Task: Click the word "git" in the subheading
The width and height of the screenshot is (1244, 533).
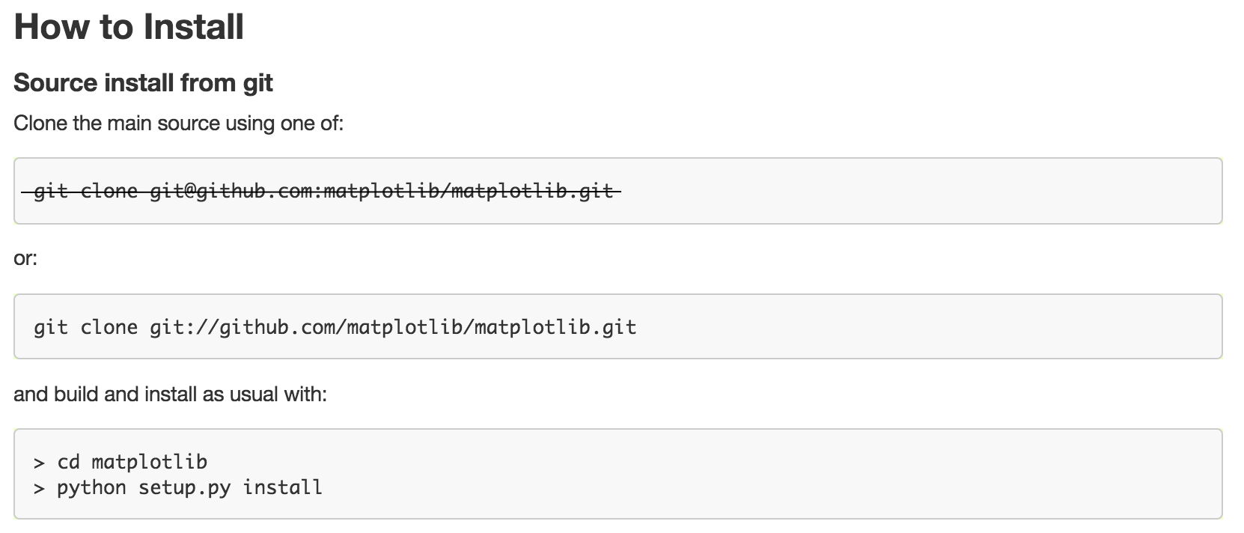Action: [x=257, y=82]
